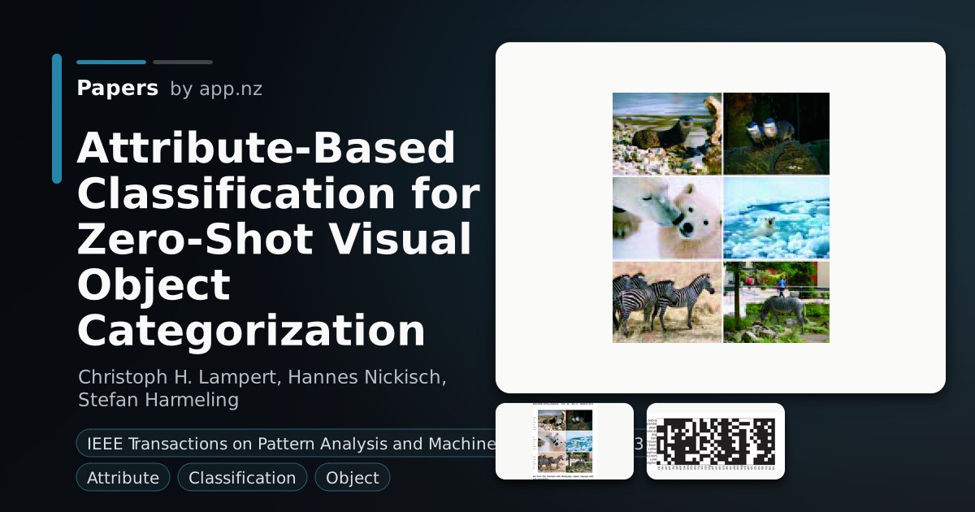The width and height of the screenshot is (975, 512).
Task: Click the Papers site label
Action: [x=117, y=89]
